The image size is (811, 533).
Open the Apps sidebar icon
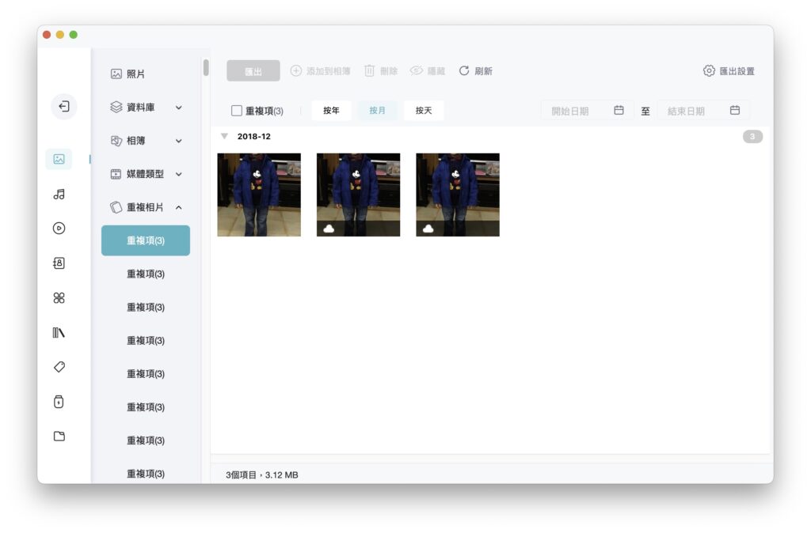coord(59,298)
